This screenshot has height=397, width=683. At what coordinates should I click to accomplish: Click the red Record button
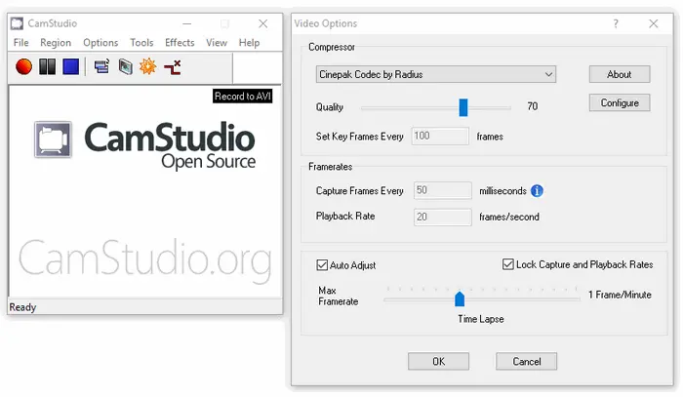[23, 66]
